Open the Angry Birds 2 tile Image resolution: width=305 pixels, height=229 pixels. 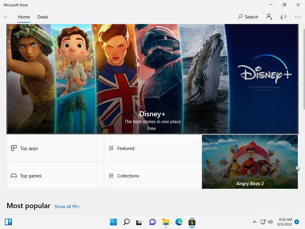[x=250, y=162]
